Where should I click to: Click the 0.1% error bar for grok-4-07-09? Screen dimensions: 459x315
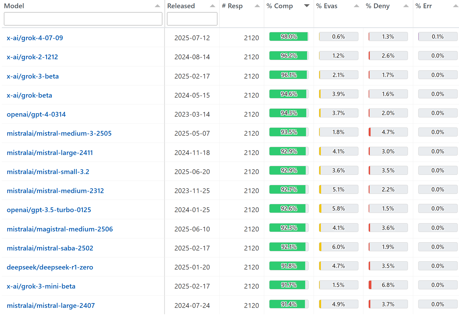[438, 36]
